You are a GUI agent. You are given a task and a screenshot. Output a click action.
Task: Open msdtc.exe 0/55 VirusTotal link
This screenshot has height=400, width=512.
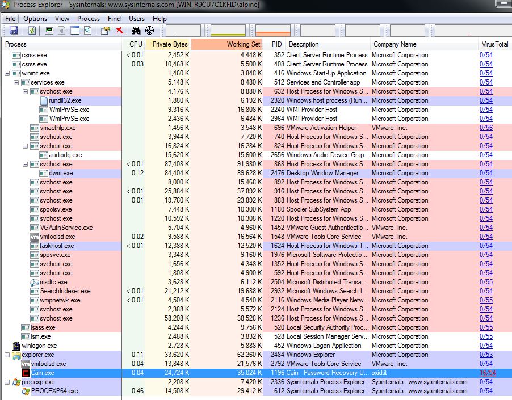pyautogui.click(x=486, y=282)
